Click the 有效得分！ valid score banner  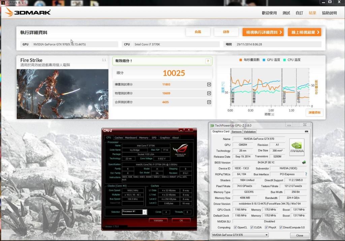(x=162, y=61)
